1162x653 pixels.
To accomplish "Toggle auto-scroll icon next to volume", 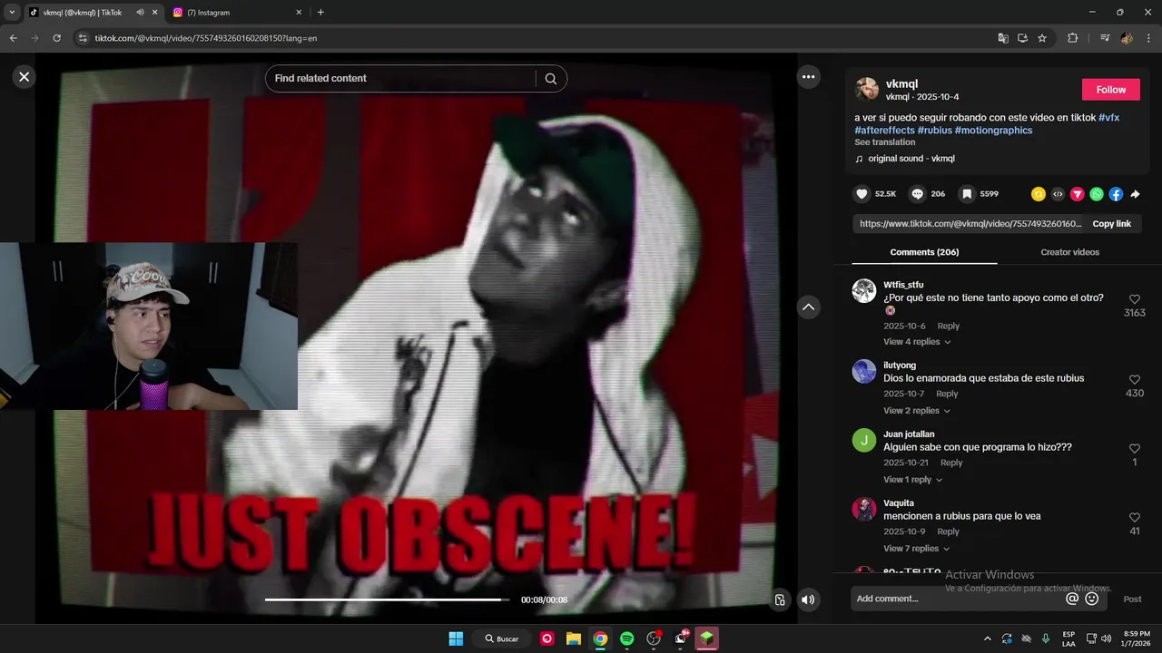I will click(x=780, y=599).
